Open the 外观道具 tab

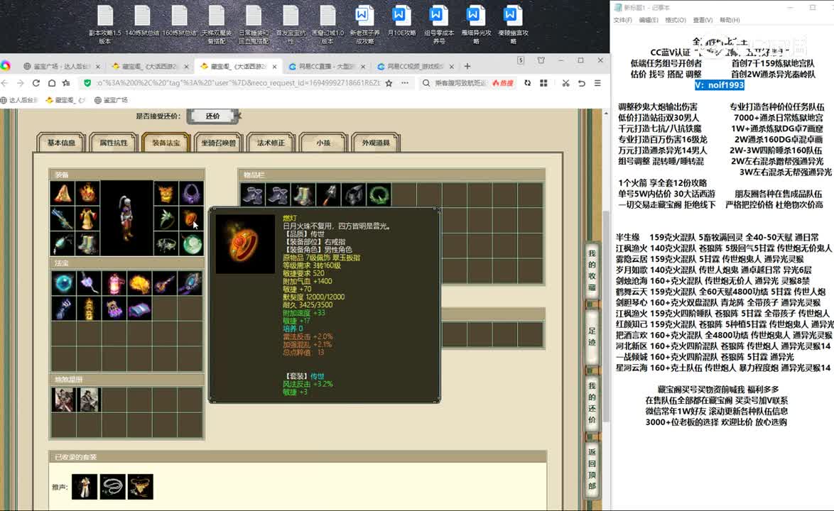[x=376, y=143]
